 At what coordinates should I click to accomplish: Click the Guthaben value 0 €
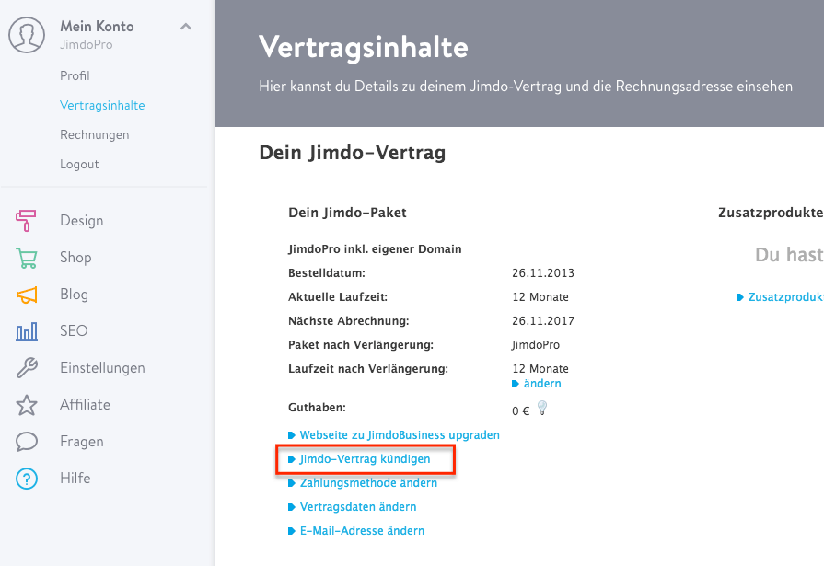[521, 411]
